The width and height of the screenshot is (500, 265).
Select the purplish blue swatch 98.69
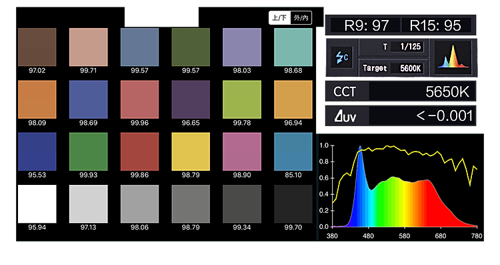(x=88, y=99)
